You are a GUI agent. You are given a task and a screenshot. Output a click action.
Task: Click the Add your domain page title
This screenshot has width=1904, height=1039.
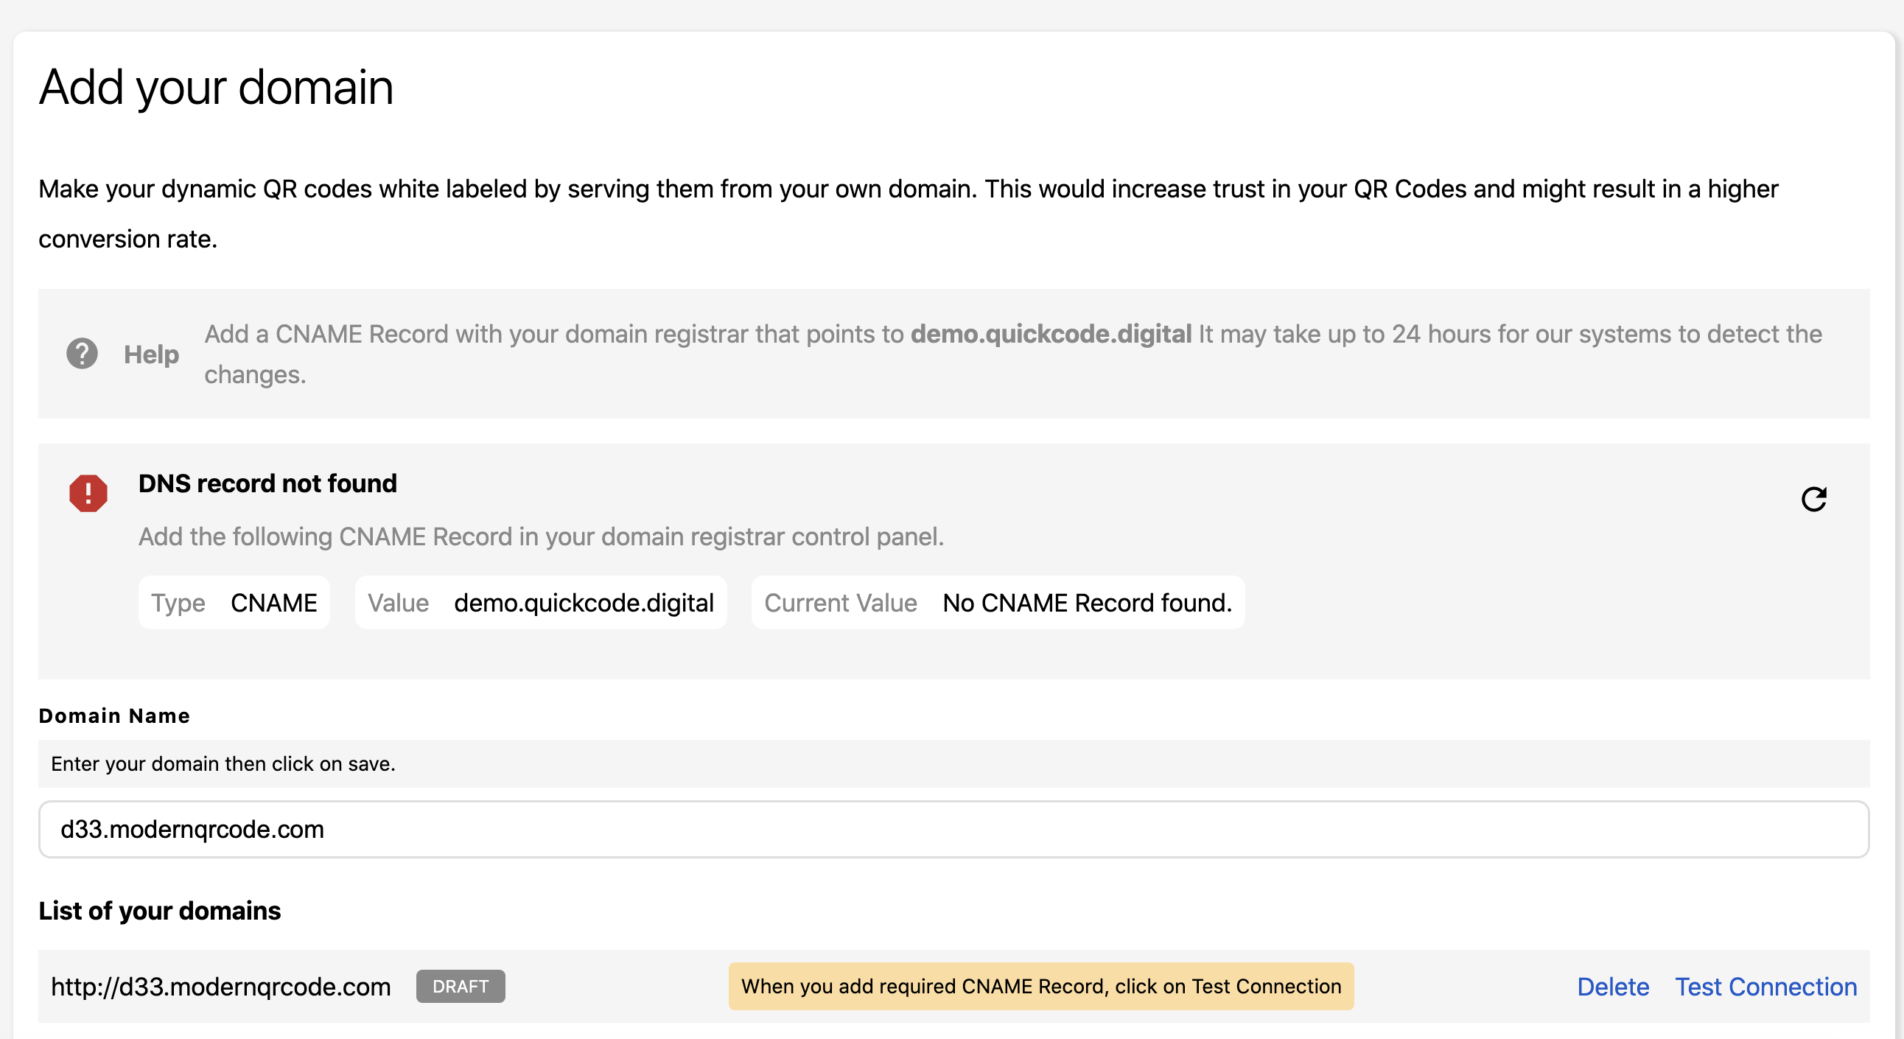pos(216,87)
